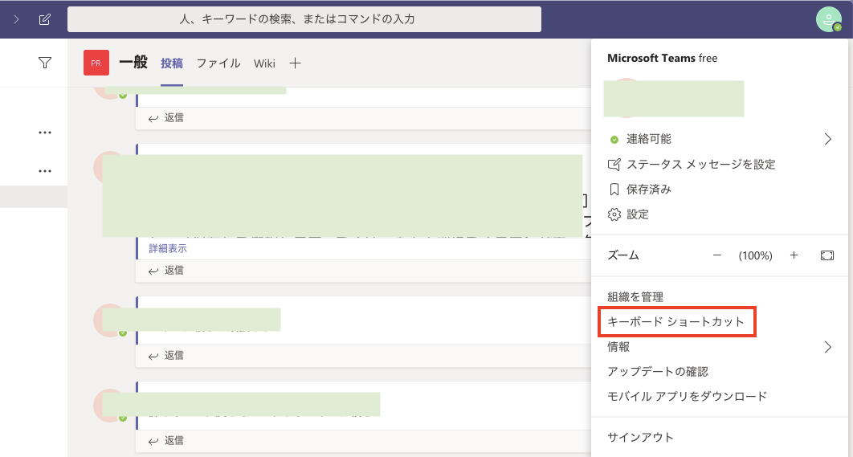The width and height of the screenshot is (853, 457).
Task: Open the profile avatar in the title bar
Action: pyautogui.click(x=829, y=19)
